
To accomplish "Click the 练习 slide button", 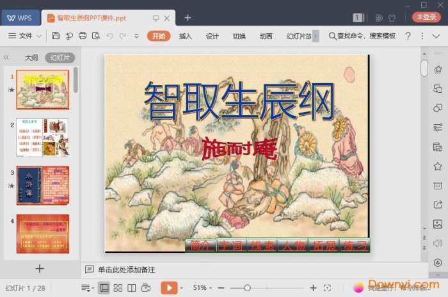I will coord(355,245).
